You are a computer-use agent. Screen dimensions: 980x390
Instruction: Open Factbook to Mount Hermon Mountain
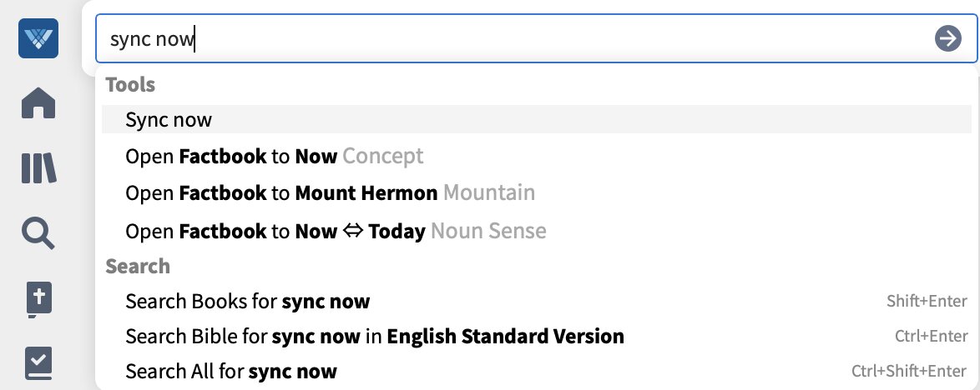pos(536,192)
